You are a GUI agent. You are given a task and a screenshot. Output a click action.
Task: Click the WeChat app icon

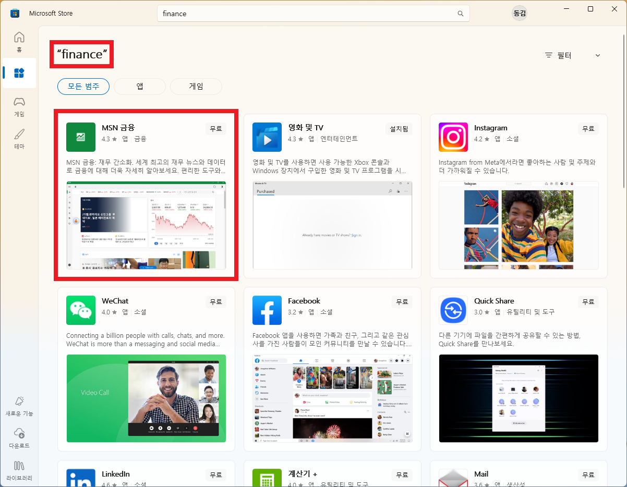pos(81,310)
